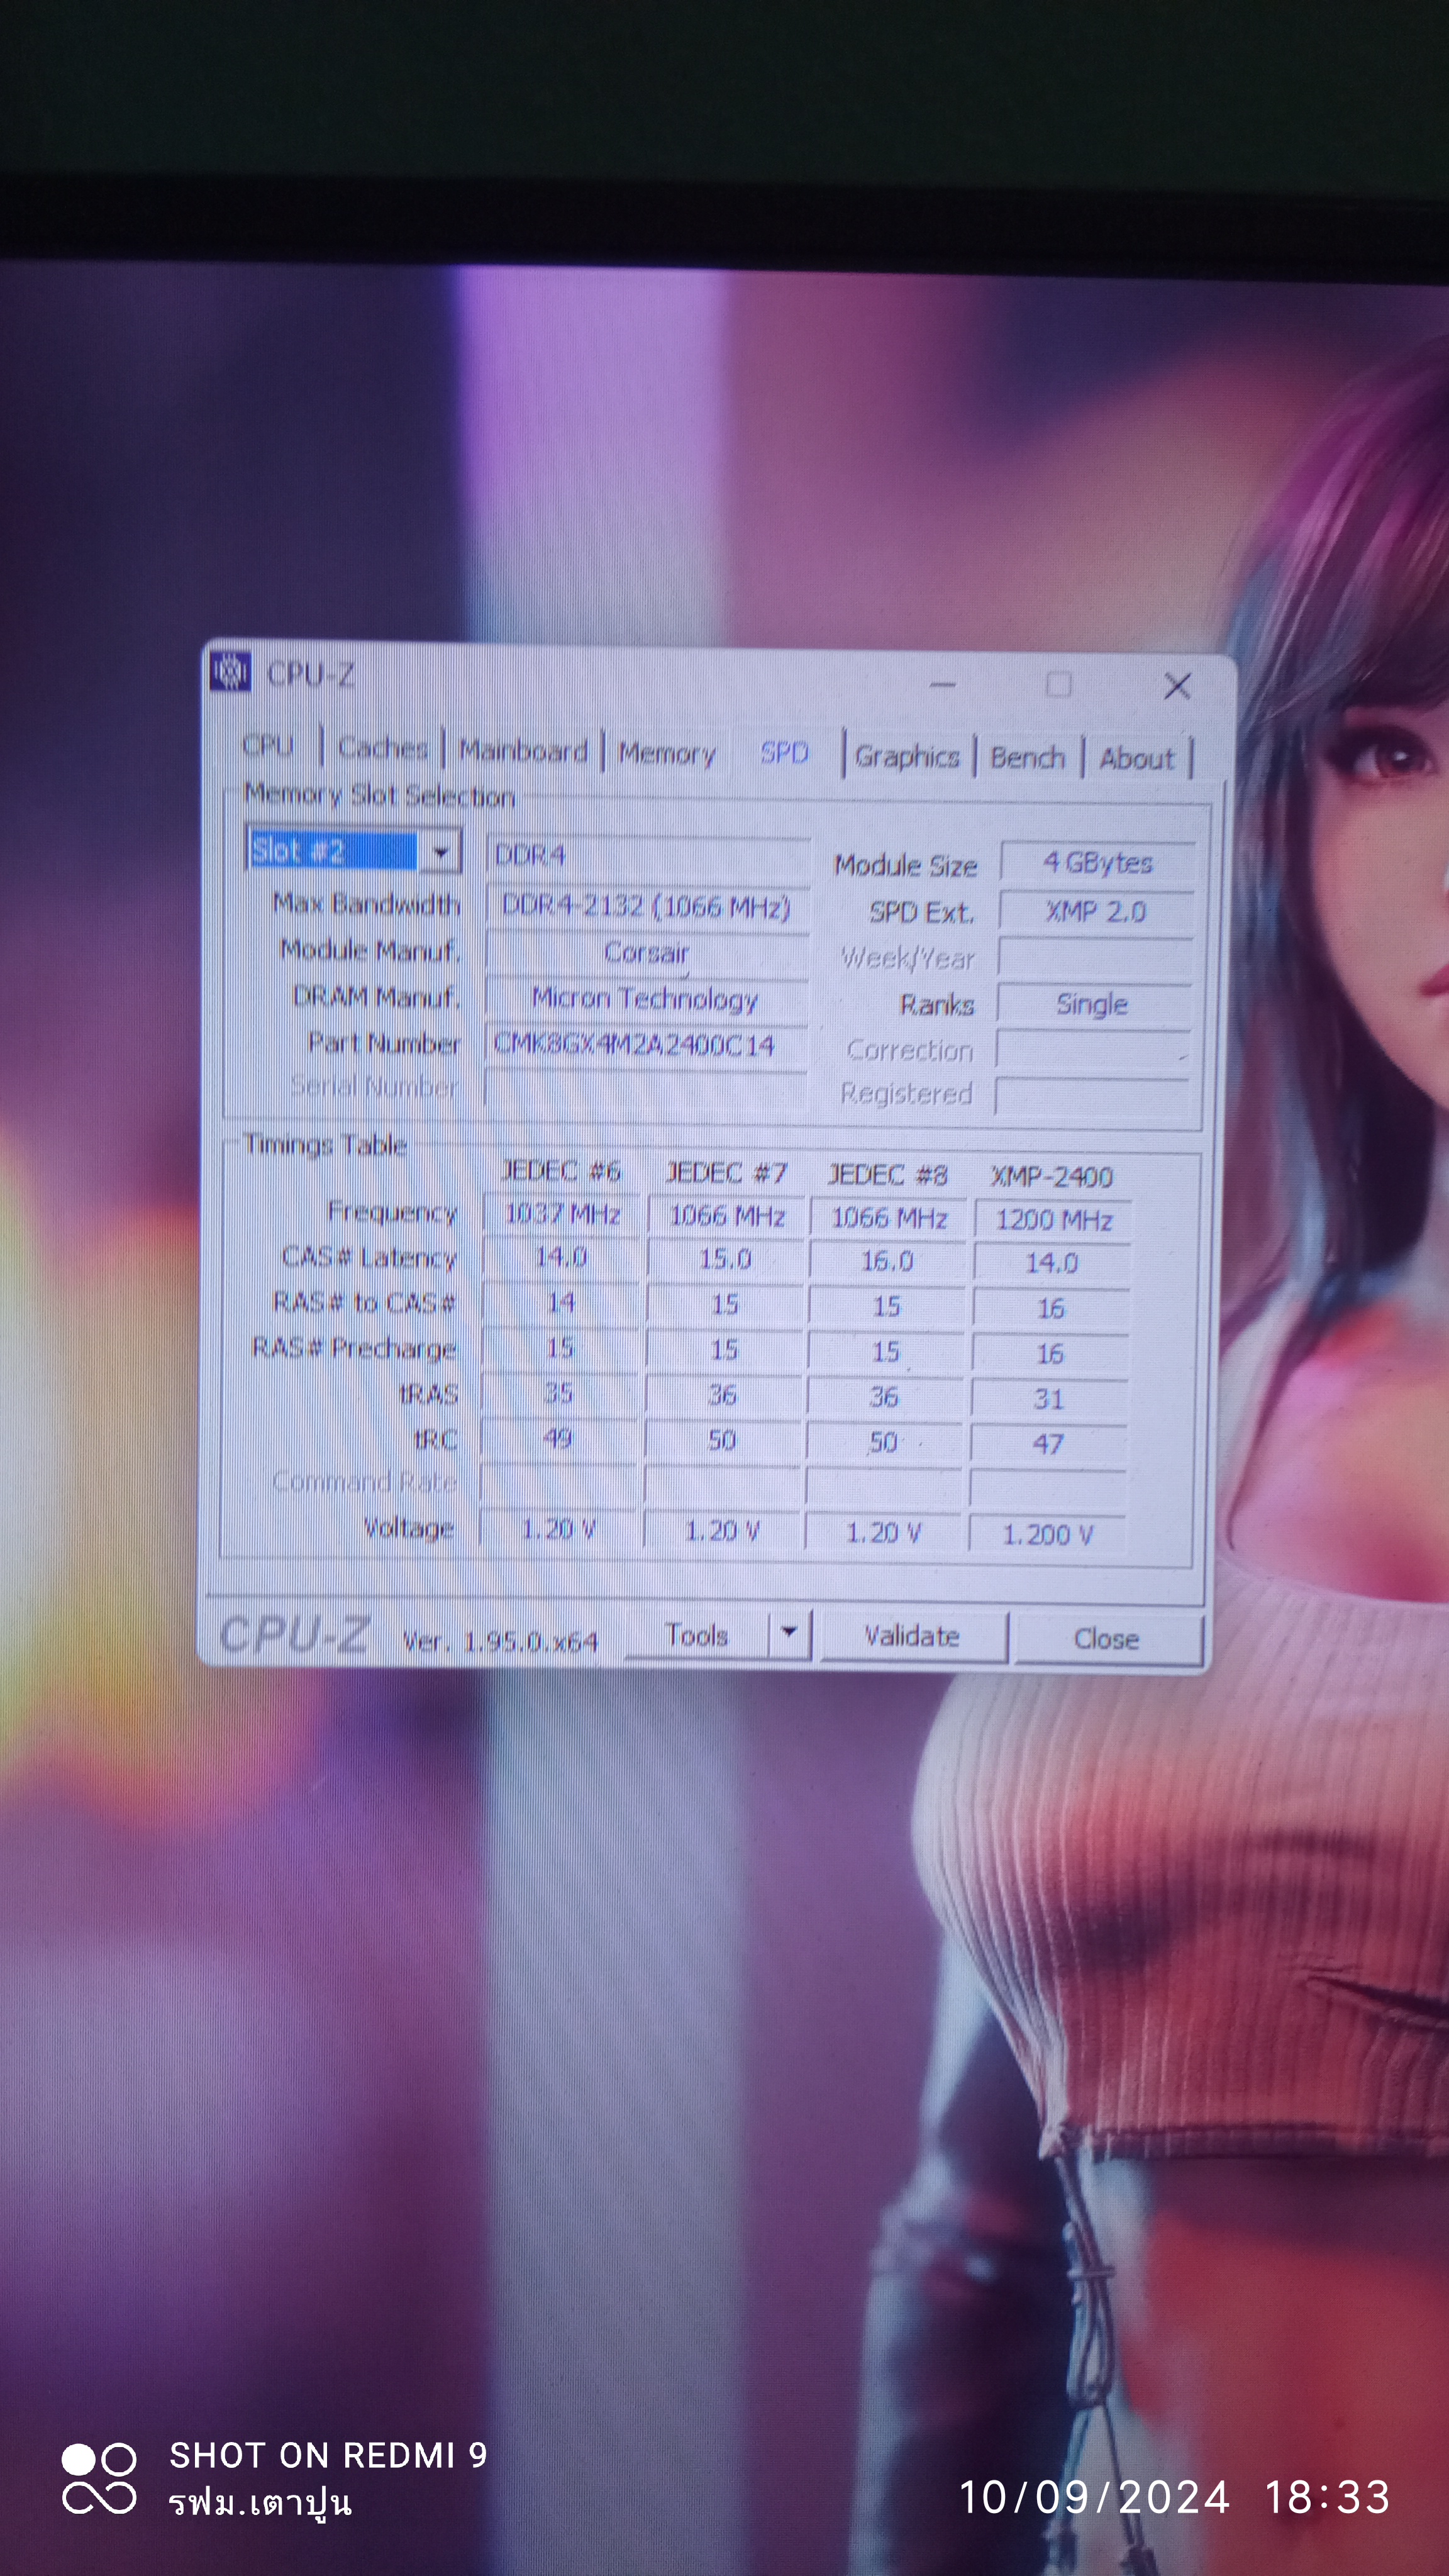Screen dimensions: 1449x2576
Task: Switch to the CPU tab
Action: (268, 746)
